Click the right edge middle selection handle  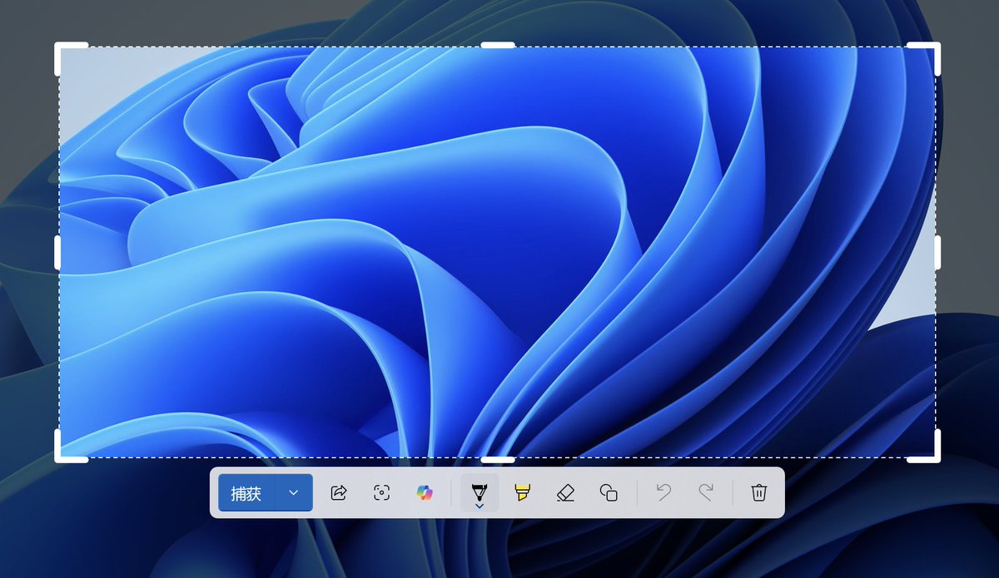click(937, 252)
